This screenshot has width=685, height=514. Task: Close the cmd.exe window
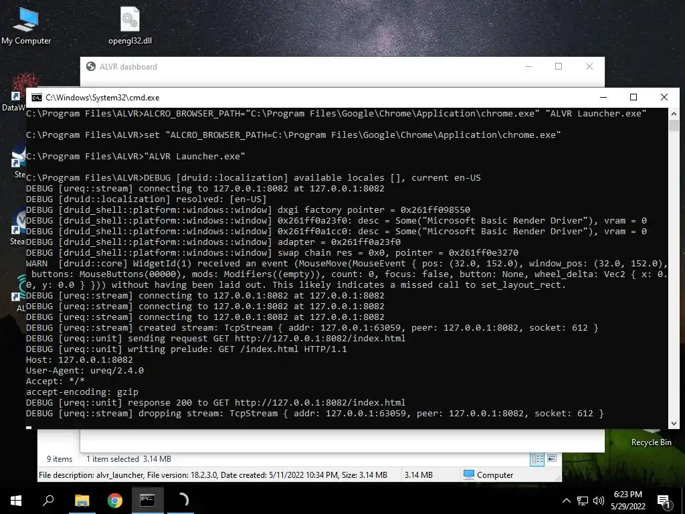tap(664, 98)
